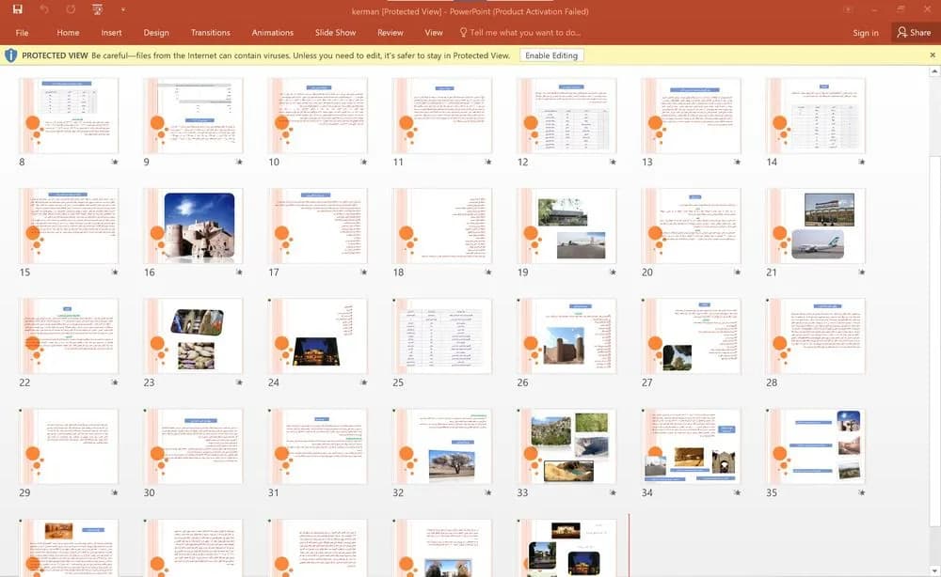Open the Slide Show tab

click(x=335, y=33)
